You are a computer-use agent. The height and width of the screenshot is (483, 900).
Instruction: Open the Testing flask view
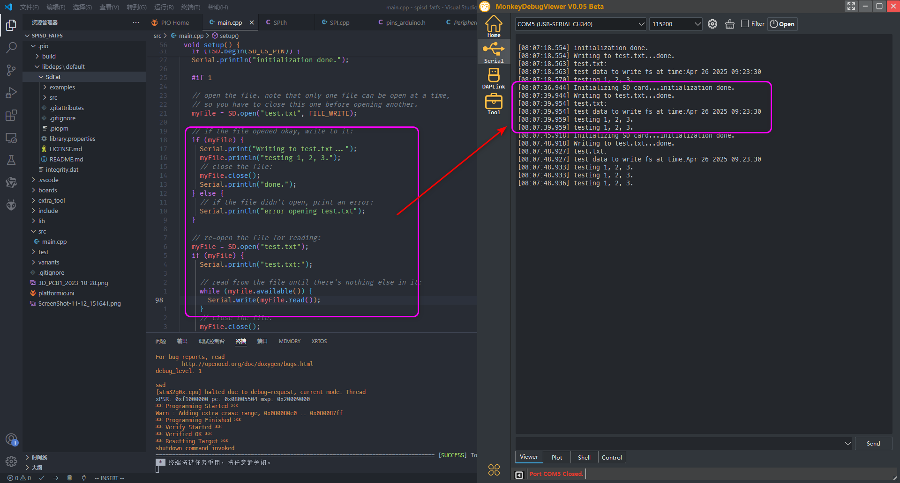click(11, 160)
